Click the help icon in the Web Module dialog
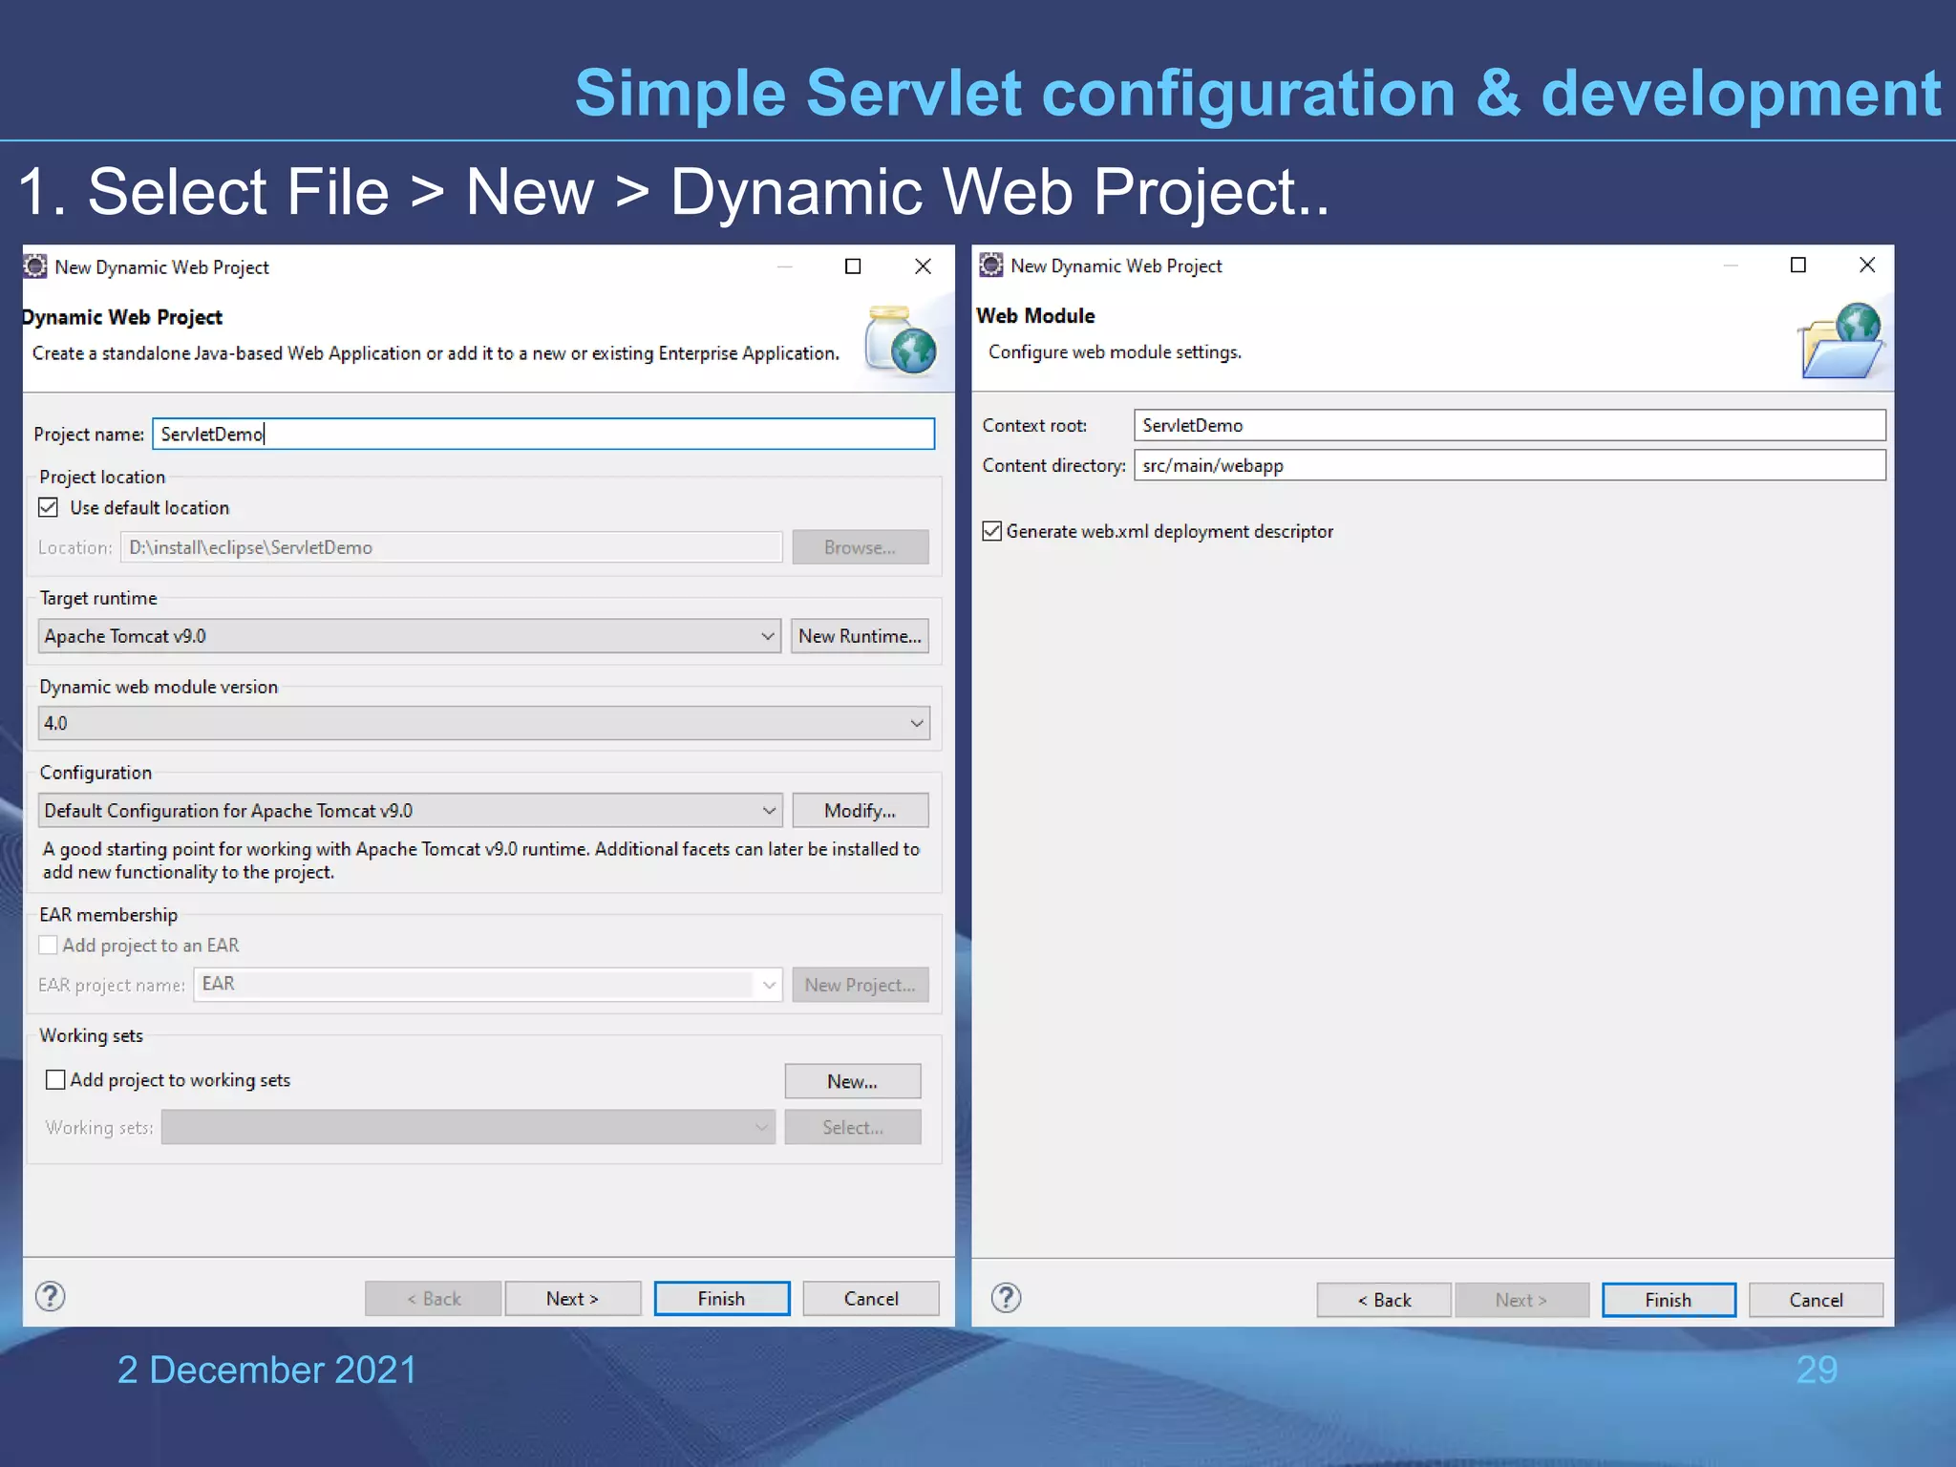Image resolution: width=1956 pixels, height=1467 pixels. tap(1006, 1297)
